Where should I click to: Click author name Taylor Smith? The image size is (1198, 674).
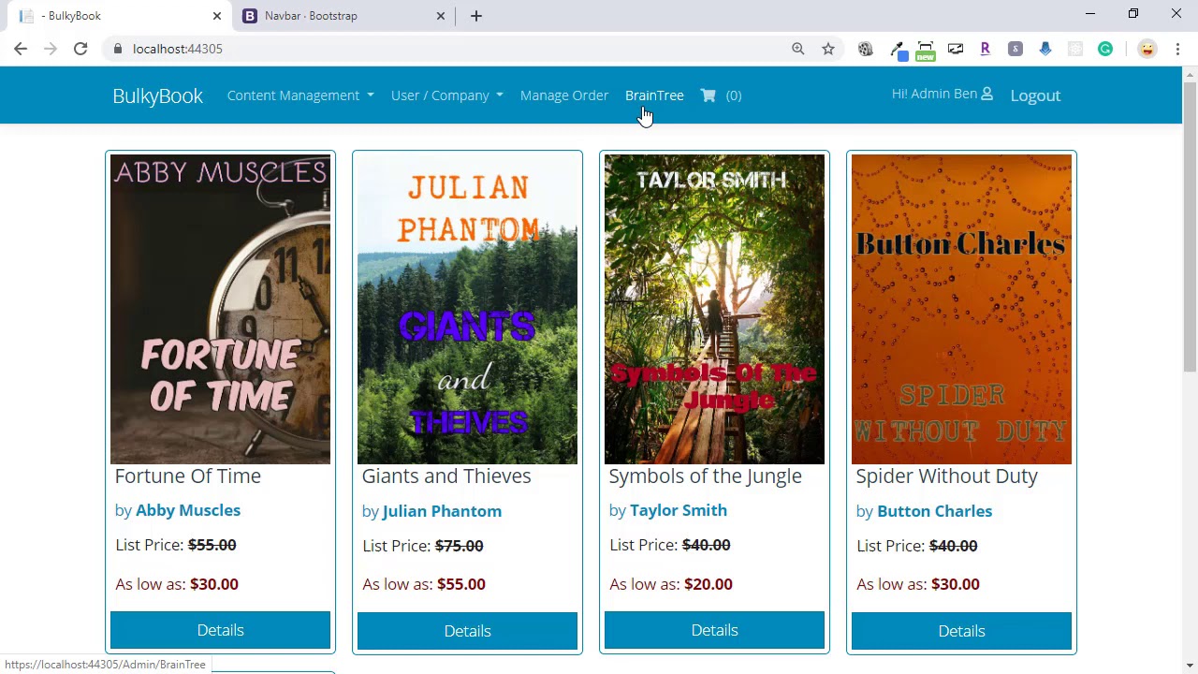point(679,510)
